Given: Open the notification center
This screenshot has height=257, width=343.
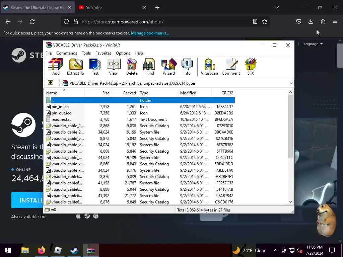Looking at the screenshot, I should point(332,250).
